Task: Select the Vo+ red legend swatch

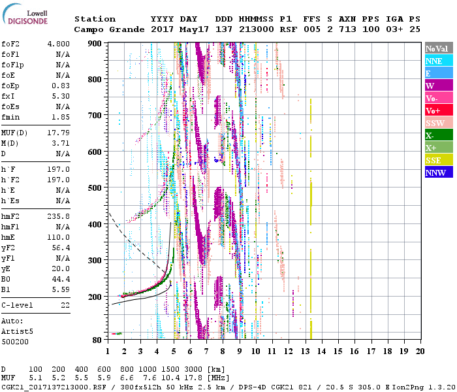Action: [439, 110]
